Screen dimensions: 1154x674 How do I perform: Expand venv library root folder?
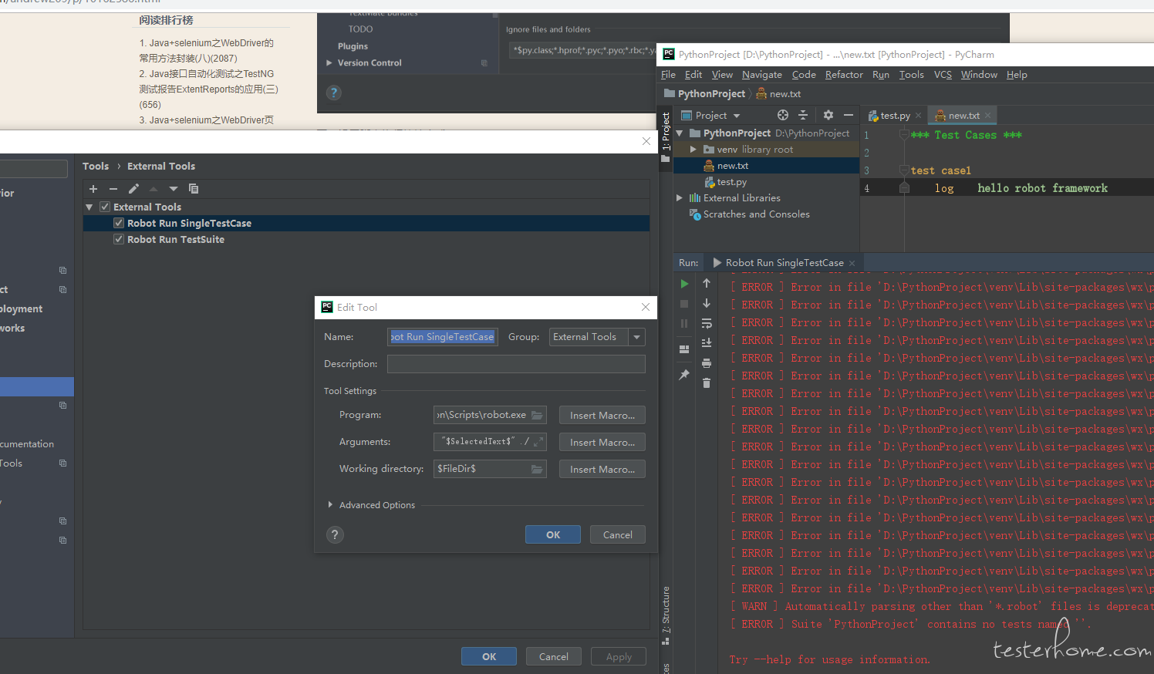(693, 150)
